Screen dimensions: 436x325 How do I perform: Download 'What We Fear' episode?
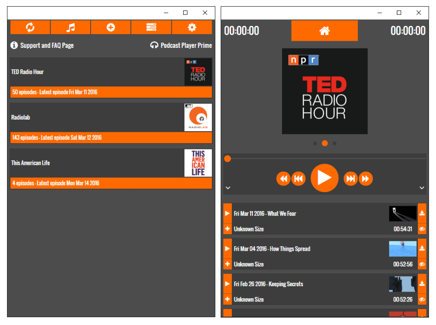(x=422, y=213)
